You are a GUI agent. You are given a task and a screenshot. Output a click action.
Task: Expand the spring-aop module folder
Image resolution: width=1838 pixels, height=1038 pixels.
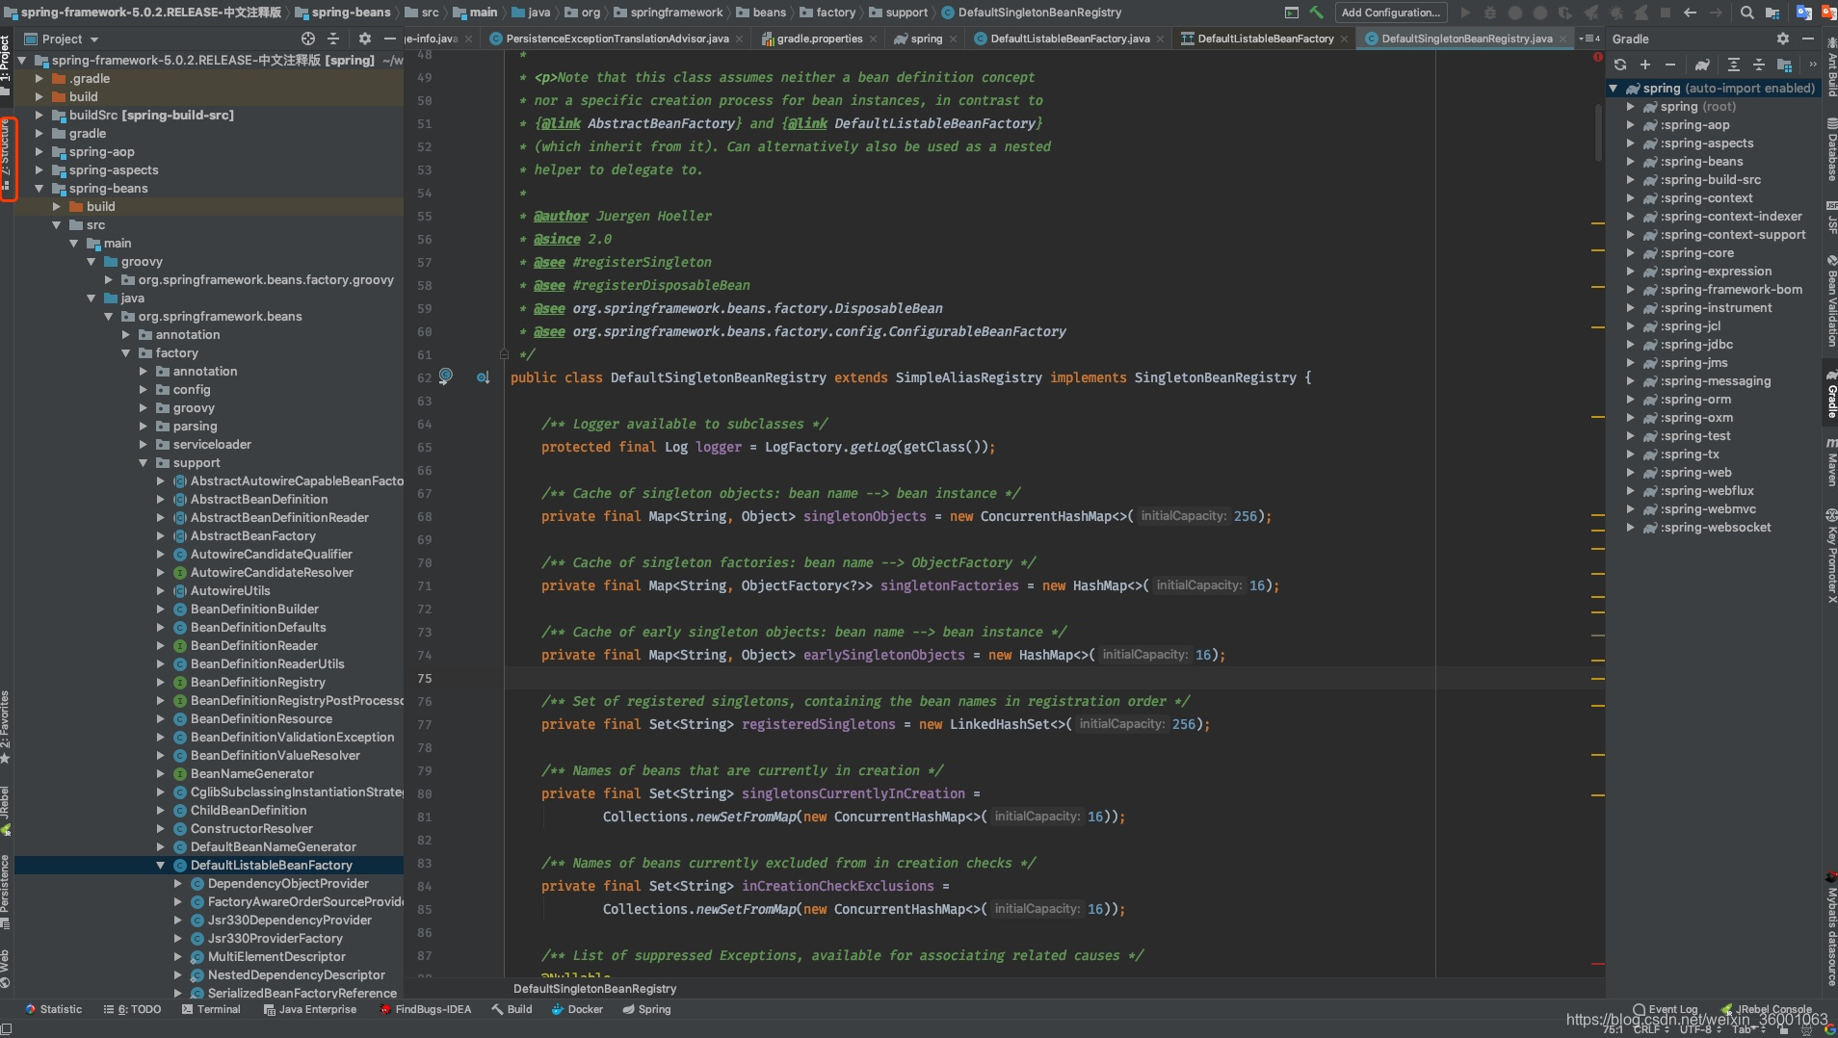point(39,151)
